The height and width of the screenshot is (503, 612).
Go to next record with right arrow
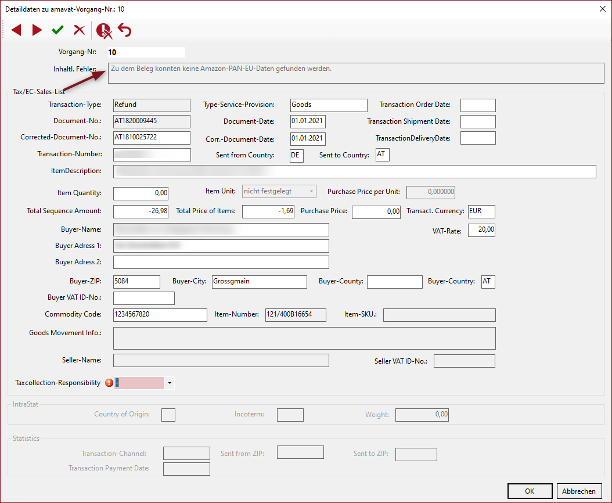pyautogui.click(x=37, y=30)
